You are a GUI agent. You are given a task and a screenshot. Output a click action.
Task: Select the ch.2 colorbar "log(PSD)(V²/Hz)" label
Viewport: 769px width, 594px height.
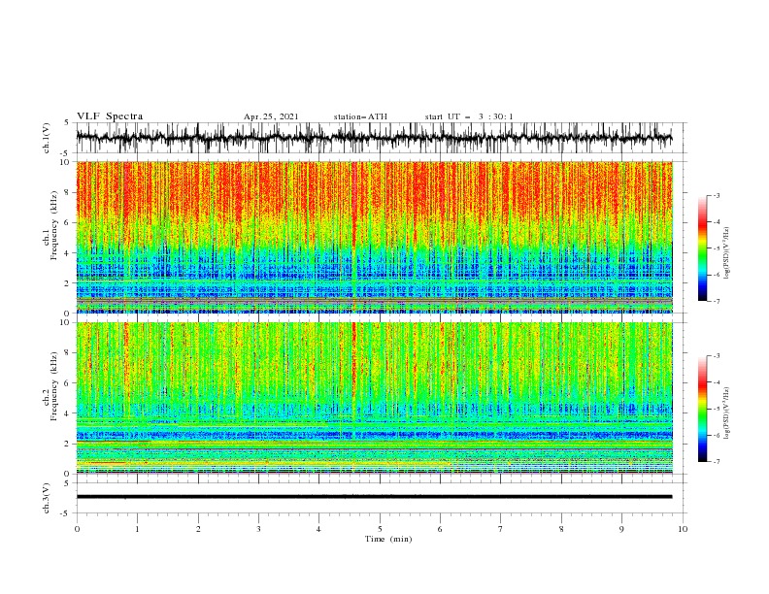(726, 412)
